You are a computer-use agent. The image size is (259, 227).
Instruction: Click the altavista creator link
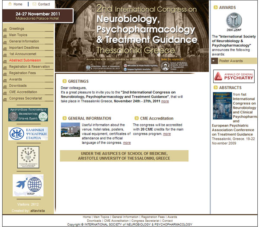[38, 211]
